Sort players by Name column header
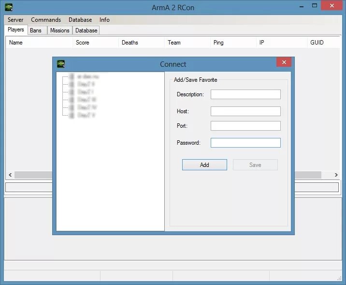The image size is (346, 285). [x=39, y=43]
